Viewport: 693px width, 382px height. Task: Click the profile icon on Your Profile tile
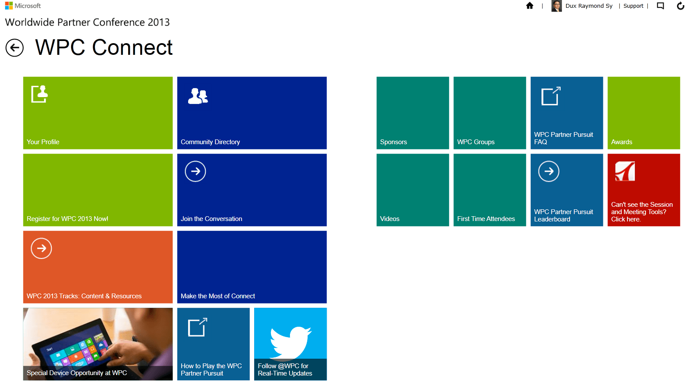pos(39,94)
